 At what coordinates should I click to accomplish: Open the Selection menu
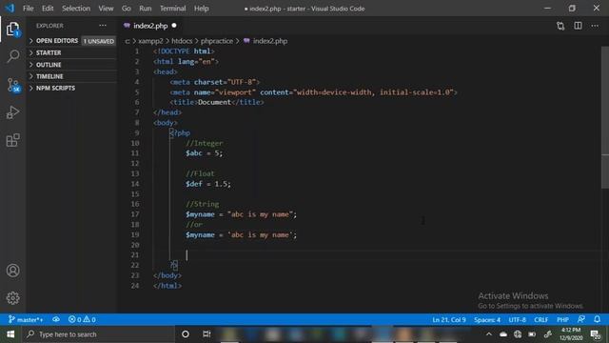click(76, 9)
